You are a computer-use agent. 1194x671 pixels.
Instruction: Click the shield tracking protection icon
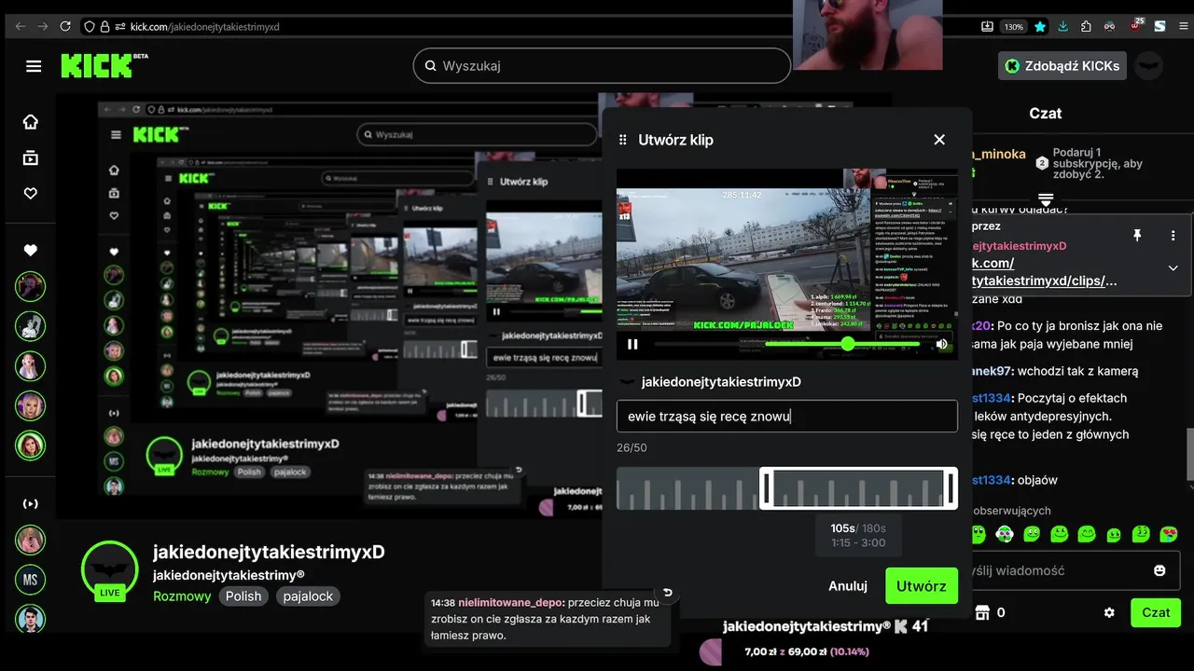click(x=90, y=27)
